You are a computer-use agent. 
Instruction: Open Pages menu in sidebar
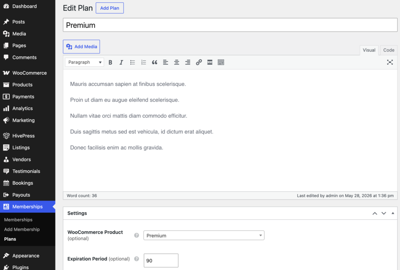pos(28,45)
